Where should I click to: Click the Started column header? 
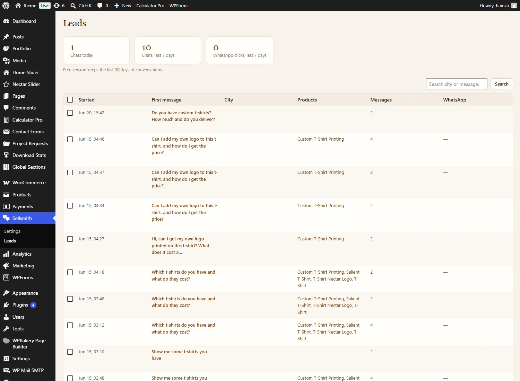(x=87, y=100)
